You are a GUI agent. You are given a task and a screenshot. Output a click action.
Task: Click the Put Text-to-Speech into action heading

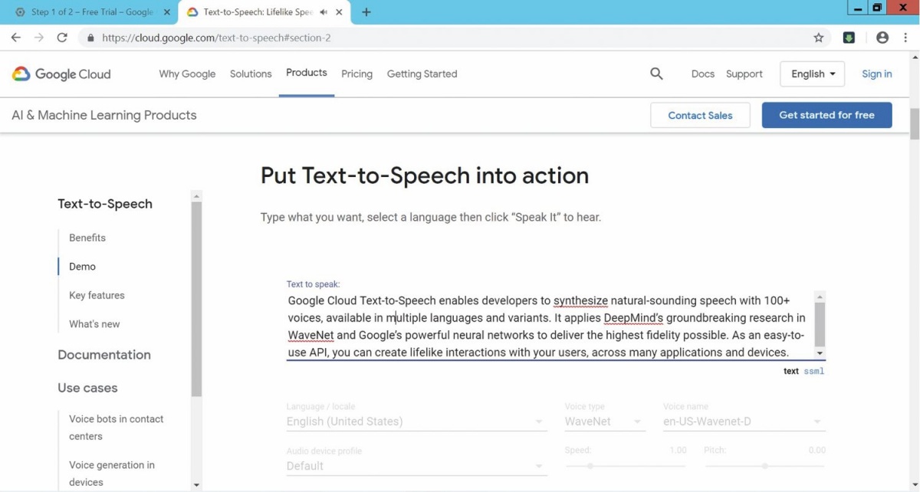point(425,175)
